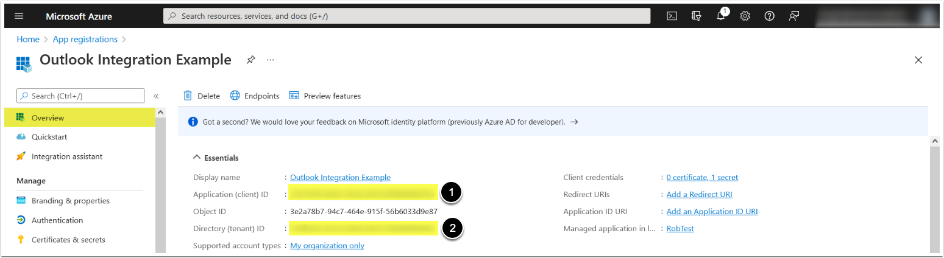Focus the global search resources field
Viewport: 944px width, 258px height.
click(406, 16)
